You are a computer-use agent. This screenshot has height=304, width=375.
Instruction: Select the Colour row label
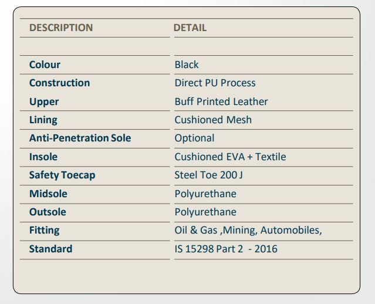[x=45, y=65]
